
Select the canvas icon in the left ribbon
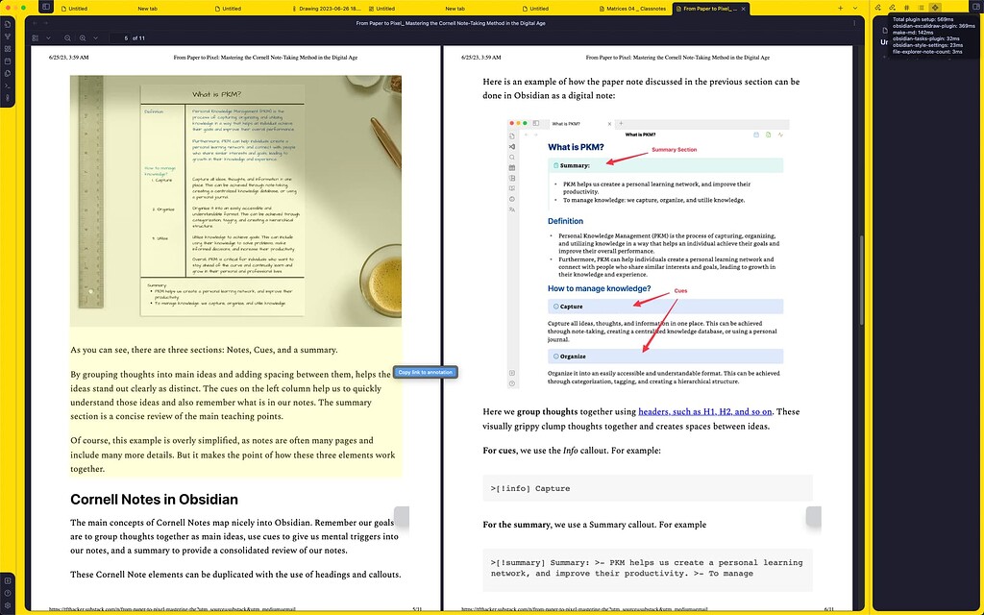coord(10,47)
